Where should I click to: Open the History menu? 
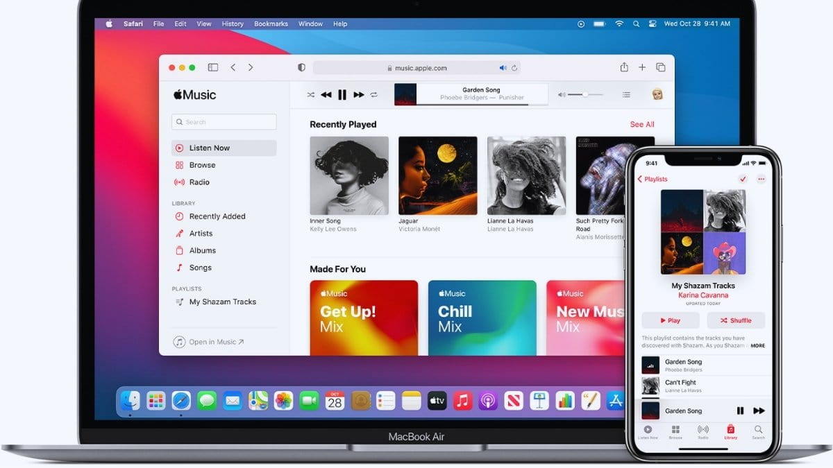click(233, 24)
